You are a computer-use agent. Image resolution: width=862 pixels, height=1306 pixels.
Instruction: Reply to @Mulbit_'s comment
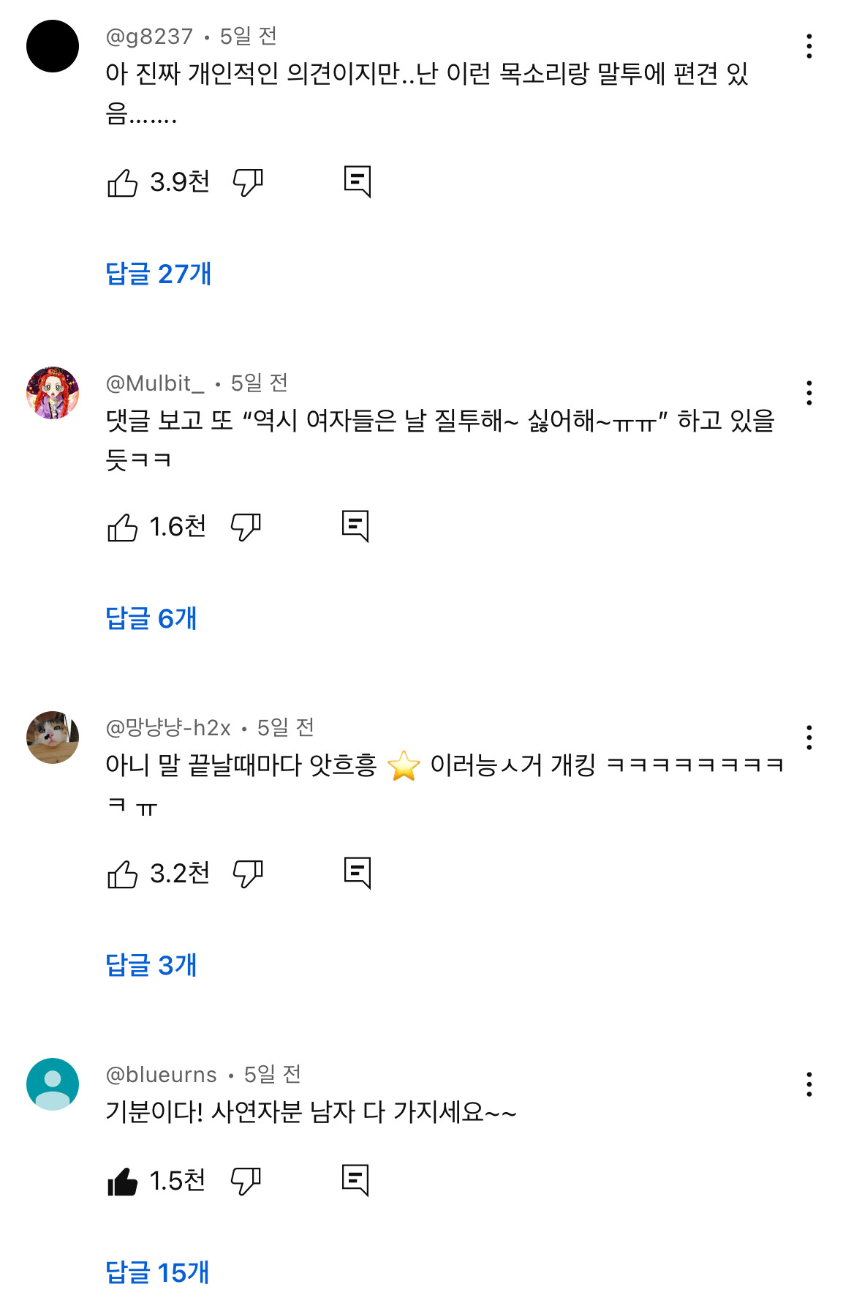pyautogui.click(x=355, y=526)
